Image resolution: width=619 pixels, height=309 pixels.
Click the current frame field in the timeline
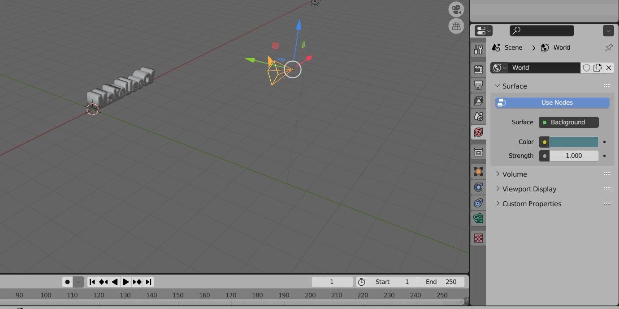click(332, 282)
